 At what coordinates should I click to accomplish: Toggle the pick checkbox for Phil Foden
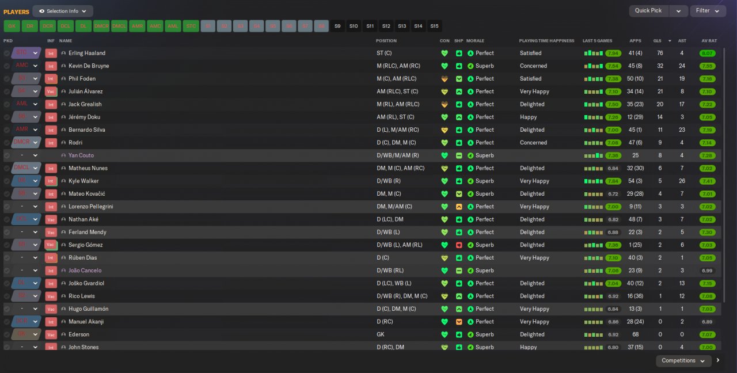click(x=7, y=79)
